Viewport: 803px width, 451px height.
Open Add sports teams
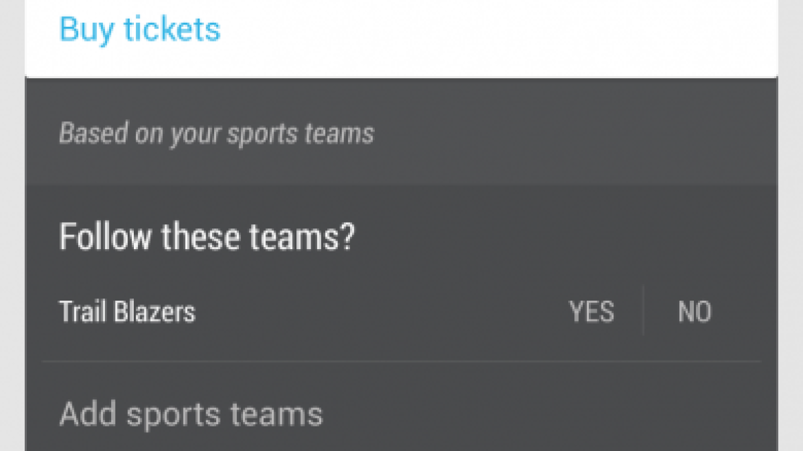[x=191, y=414]
